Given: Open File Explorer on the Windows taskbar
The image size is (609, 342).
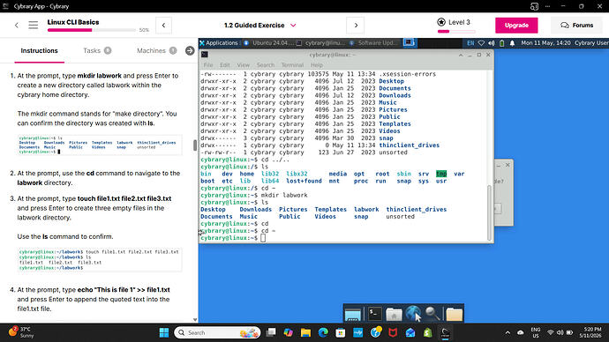Looking at the screenshot, I should pyautogui.click(x=305, y=332).
